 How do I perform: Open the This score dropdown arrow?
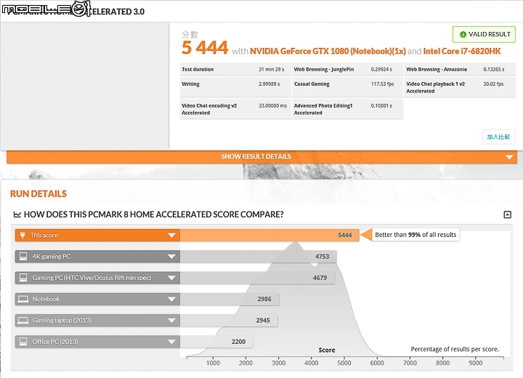point(171,235)
